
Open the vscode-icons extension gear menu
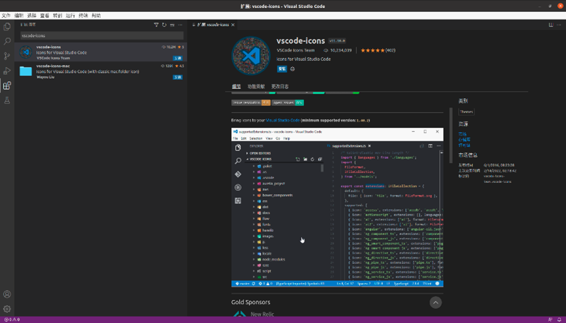point(292,69)
